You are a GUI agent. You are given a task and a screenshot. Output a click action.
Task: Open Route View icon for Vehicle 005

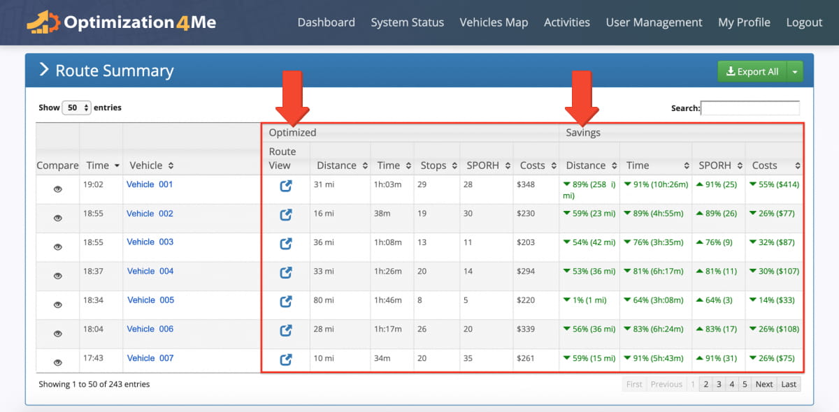(x=285, y=302)
